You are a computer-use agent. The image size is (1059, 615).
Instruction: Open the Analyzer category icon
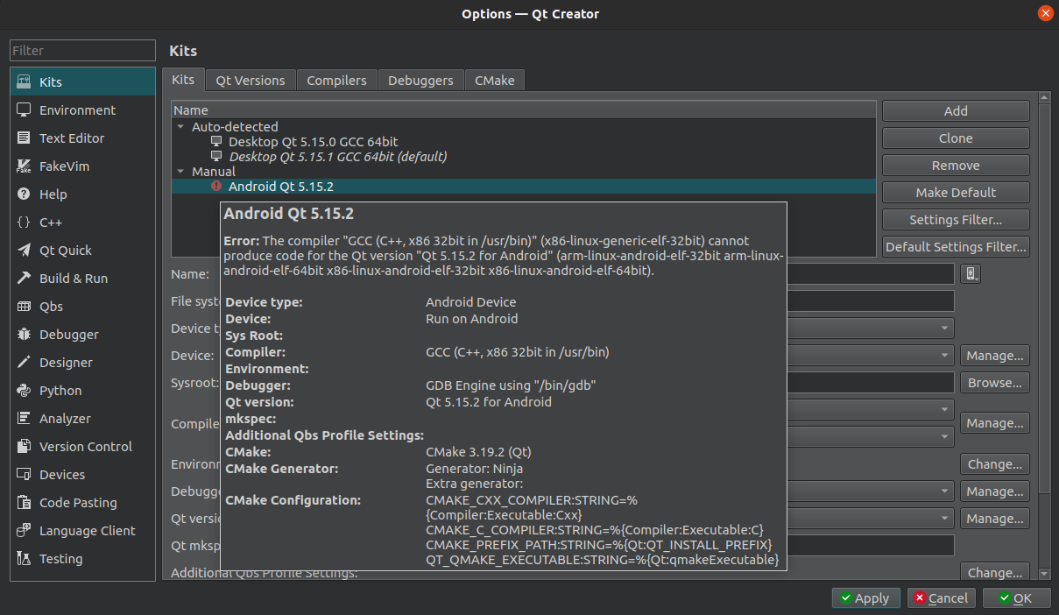pyautogui.click(x=25, y=418)
